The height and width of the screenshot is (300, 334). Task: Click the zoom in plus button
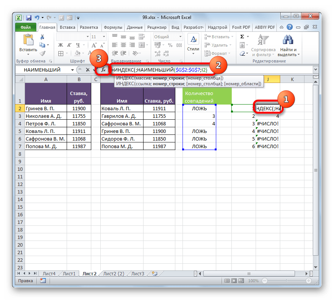point(309,281)
